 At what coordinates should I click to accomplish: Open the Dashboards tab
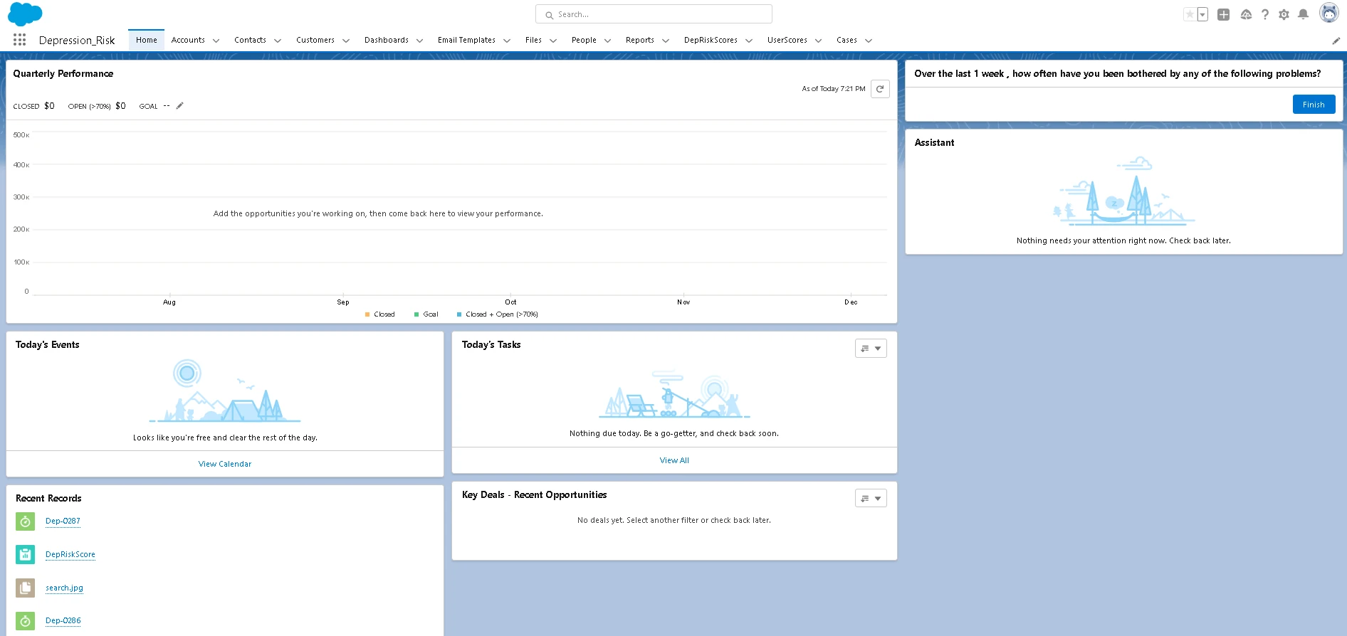coord(387,40)
